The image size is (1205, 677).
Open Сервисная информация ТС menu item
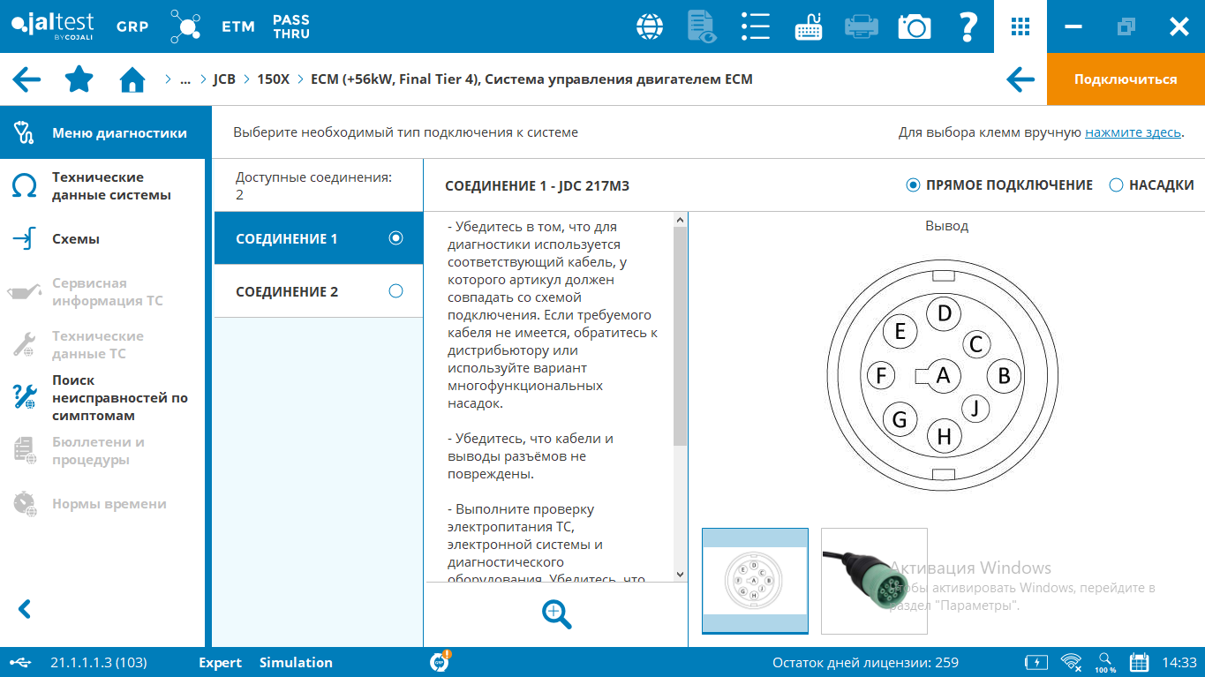(x=102, y=292)
